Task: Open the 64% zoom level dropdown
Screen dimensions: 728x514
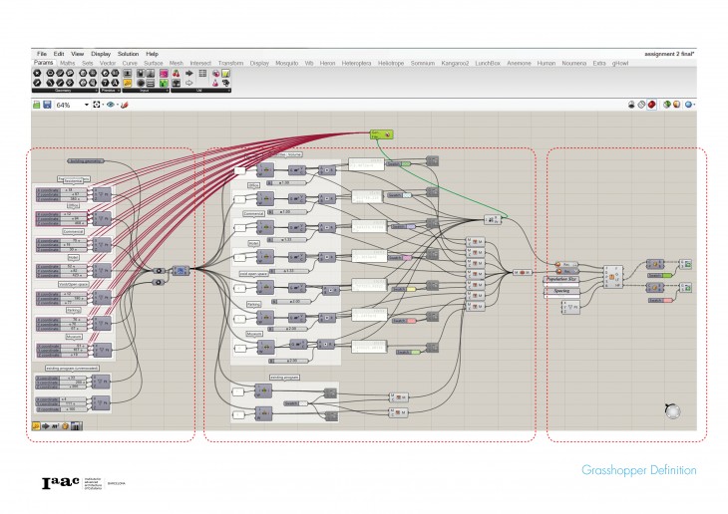Action: click(87, 105)
